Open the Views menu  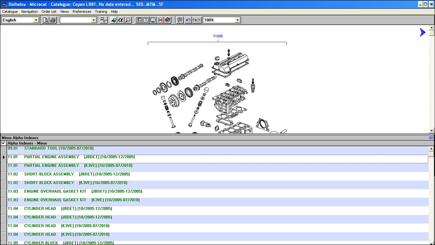point(65,12)
